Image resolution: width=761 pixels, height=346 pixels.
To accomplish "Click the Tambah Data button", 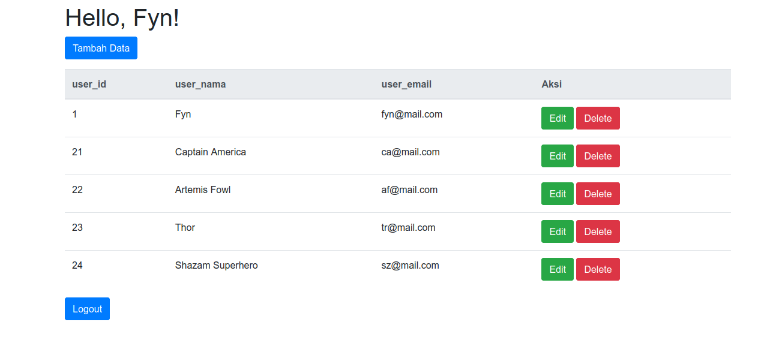I will coord(101,48).
